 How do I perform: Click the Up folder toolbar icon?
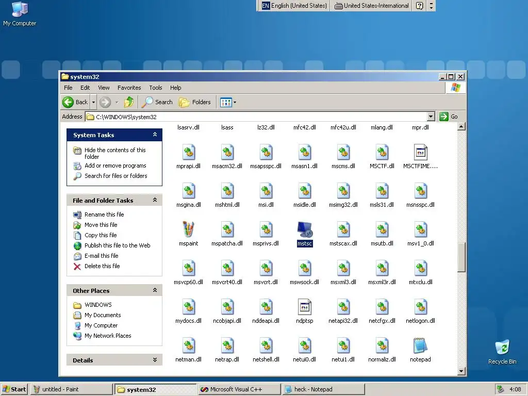(128, 102)
